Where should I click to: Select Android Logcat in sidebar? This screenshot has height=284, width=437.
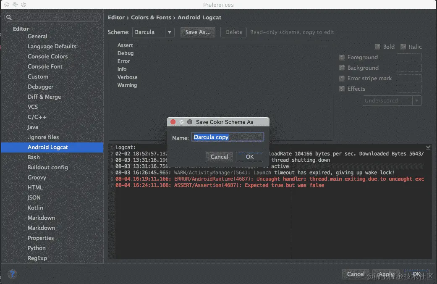click(x=52, y=147)
